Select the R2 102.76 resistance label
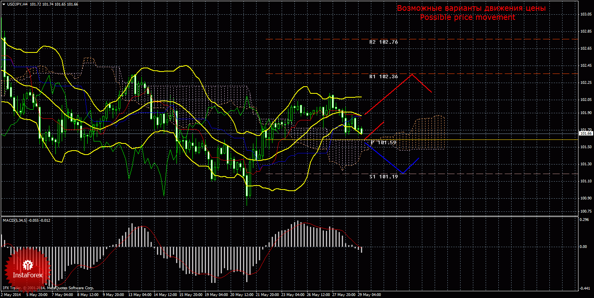 click(384, 42)
